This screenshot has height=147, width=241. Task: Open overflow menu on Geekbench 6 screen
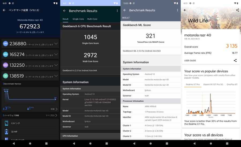click(117, 11)
